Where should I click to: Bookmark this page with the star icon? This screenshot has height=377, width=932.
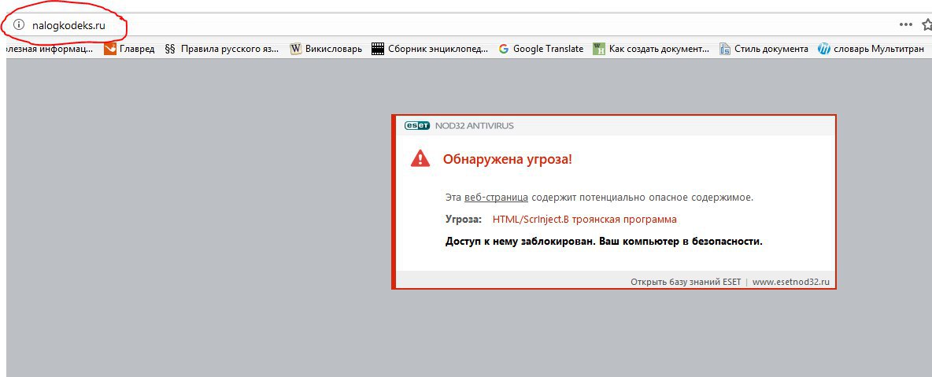pyautogui.click(x=926, y=24)
